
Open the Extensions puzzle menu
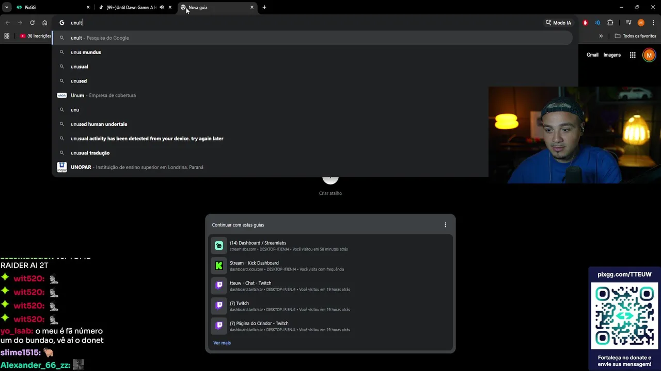610,23
